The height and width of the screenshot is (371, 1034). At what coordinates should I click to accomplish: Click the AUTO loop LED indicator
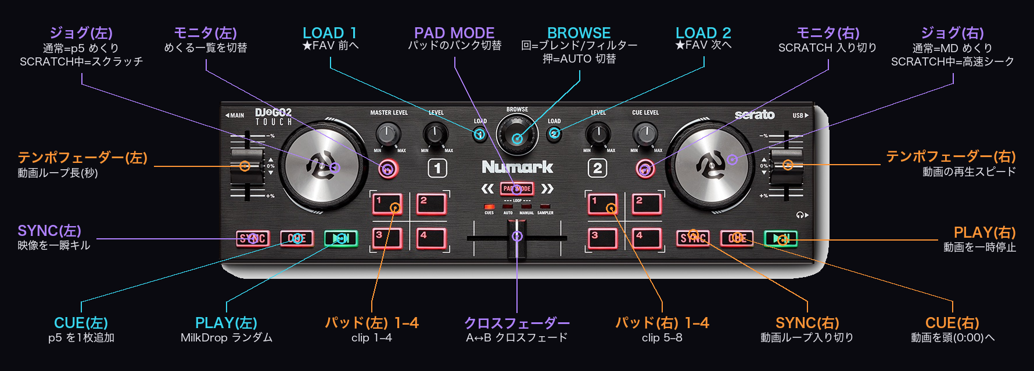(508, 206)
